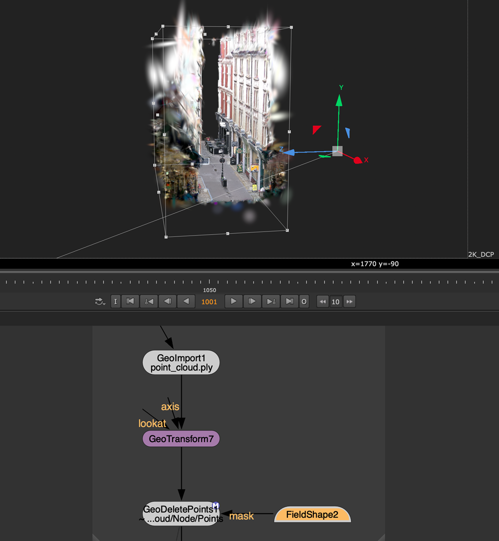Jump to the last frame
This screenshot has width=499, height=541.
pos(289,301)
